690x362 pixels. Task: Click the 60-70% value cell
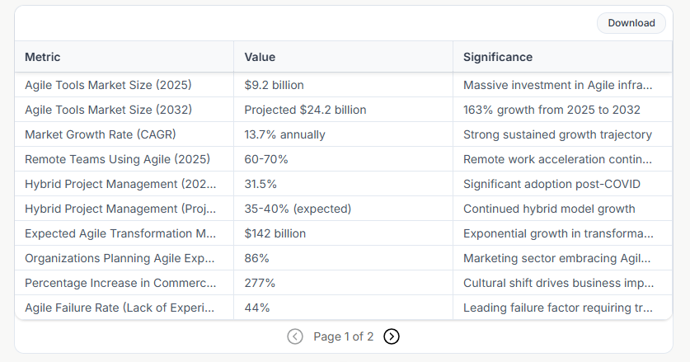click(266, 159)
